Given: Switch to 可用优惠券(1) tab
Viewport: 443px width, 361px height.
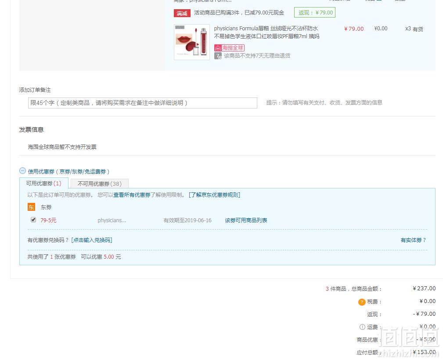Looking at the screenshot, I should tap(44, 184).
